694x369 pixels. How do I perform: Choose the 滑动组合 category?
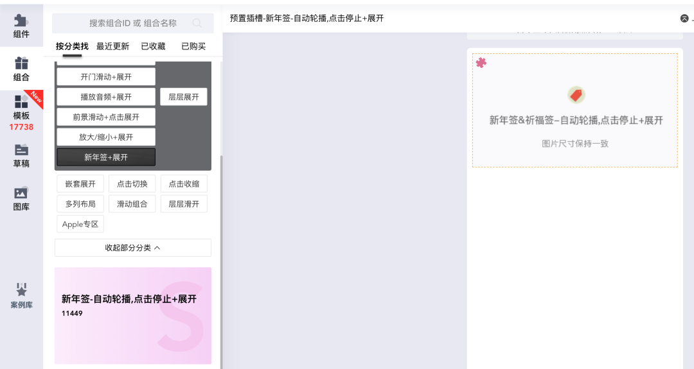(x=132, y=203)
